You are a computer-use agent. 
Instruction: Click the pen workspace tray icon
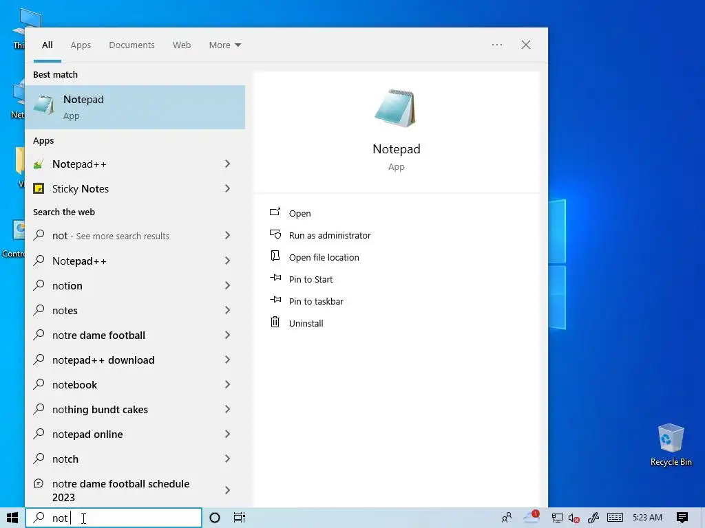click(x=593, y=518)
